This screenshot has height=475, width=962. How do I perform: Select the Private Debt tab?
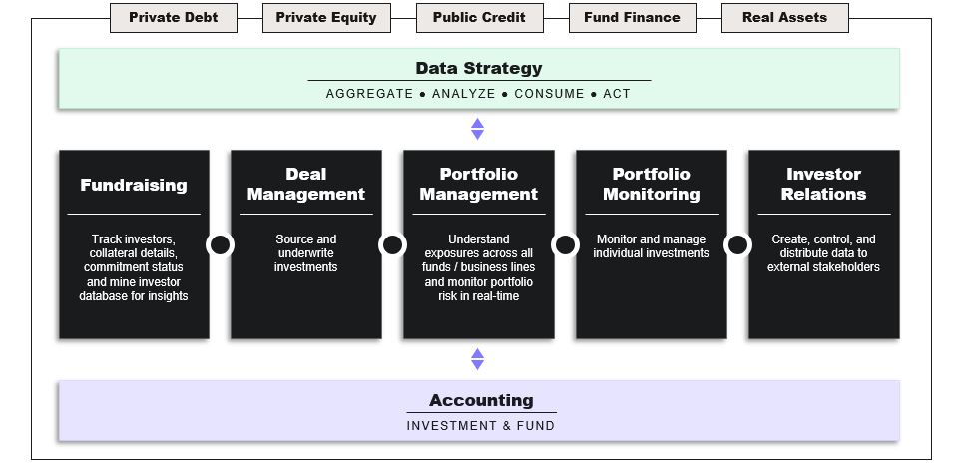coord(173,18)
